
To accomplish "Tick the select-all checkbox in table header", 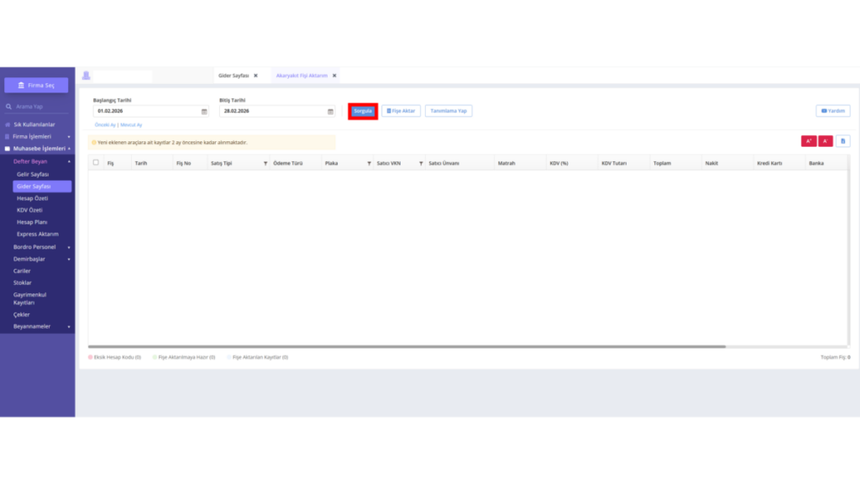I will (96, 162).
